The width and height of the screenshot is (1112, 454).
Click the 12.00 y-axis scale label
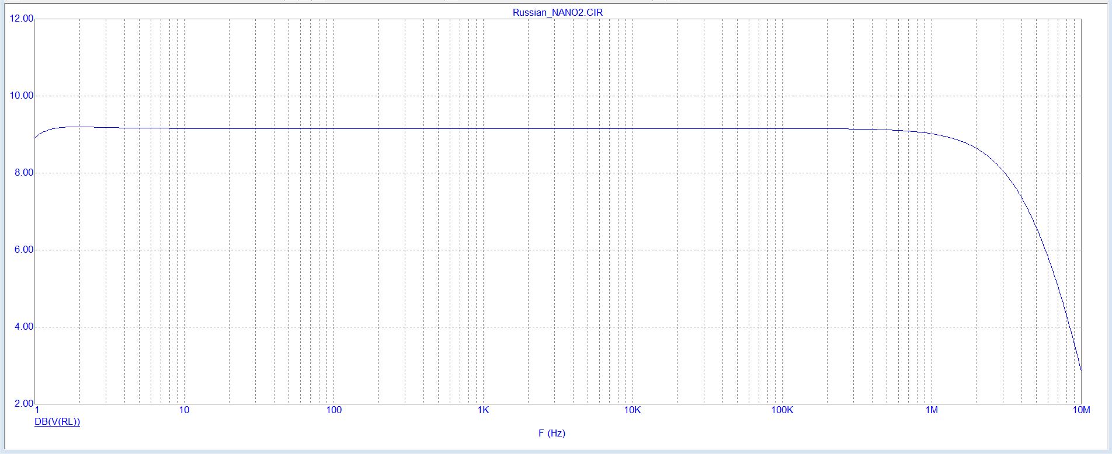tap(22, 19)
